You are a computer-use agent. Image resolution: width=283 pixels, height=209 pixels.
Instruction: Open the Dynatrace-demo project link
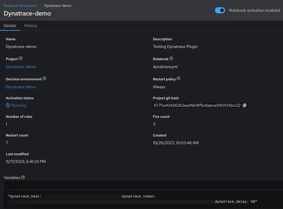point(21,67)
